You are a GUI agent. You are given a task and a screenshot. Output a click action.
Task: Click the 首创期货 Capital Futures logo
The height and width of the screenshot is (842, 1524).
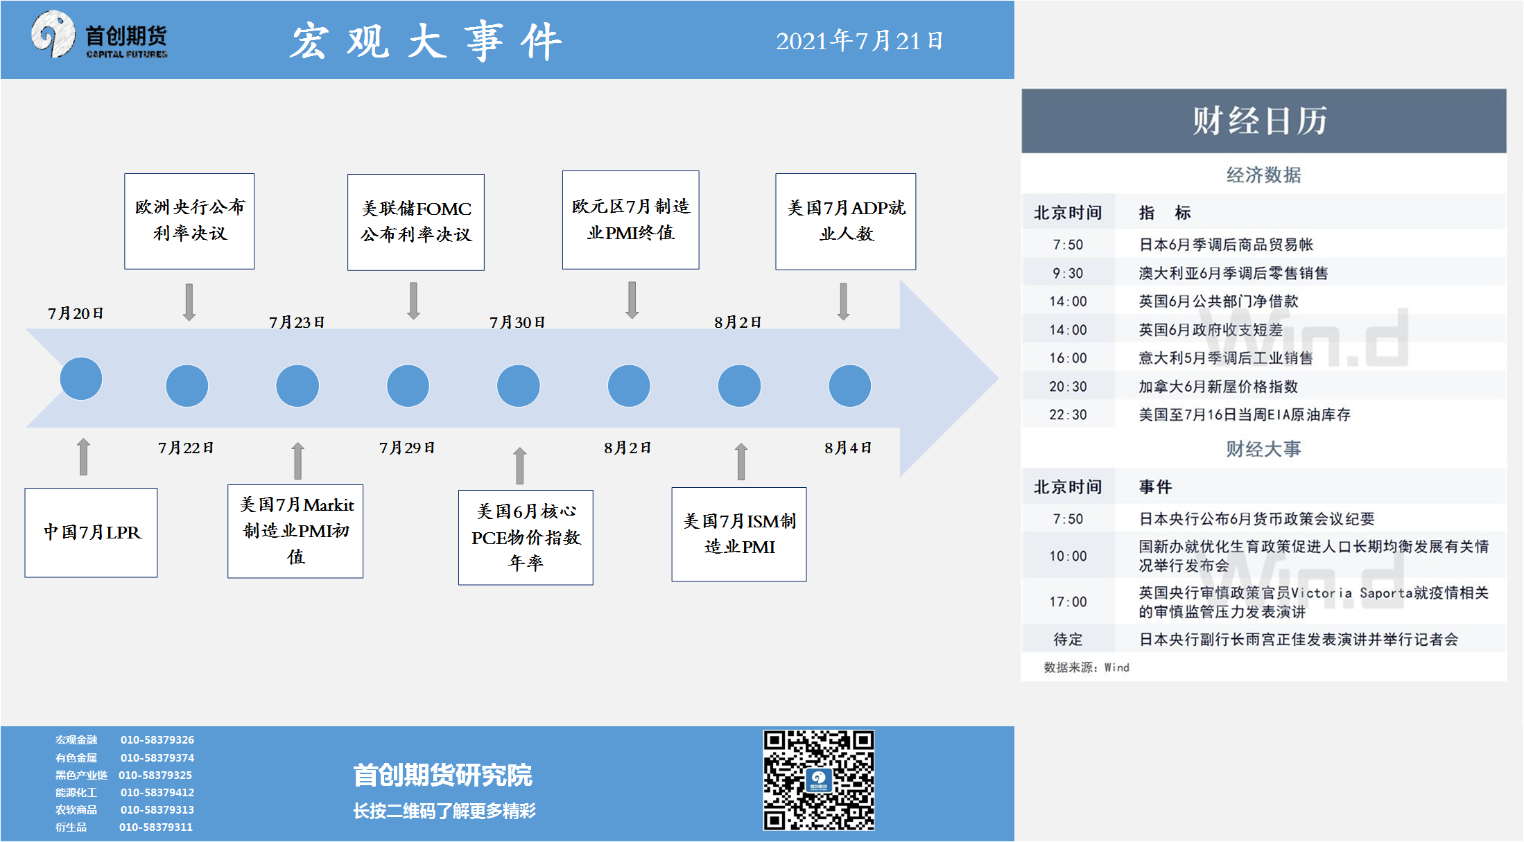pos(99,35)
